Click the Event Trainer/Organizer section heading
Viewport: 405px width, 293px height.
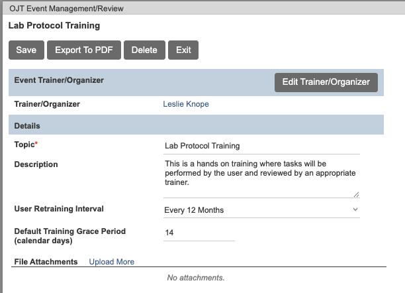click(x=59, y=80)
